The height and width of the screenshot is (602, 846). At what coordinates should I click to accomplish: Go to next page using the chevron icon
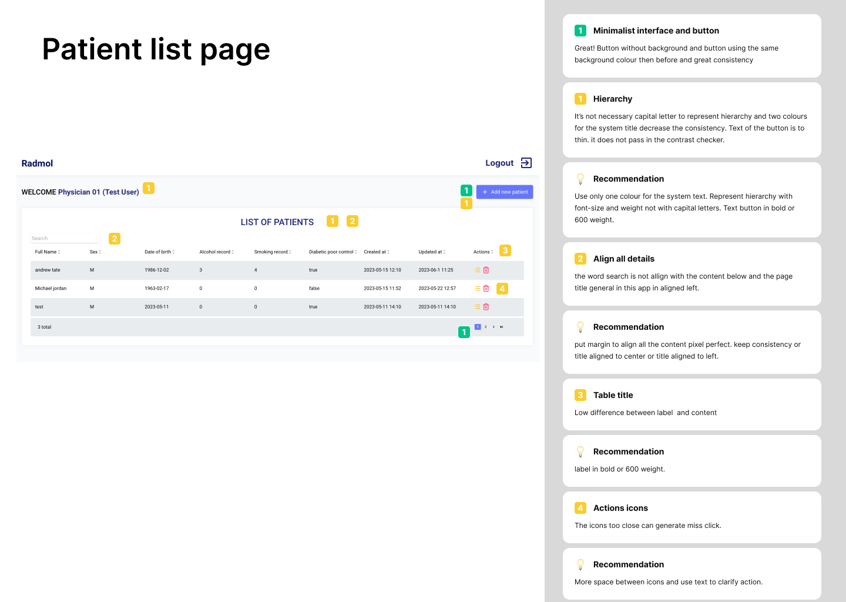(x=493, y=326)
